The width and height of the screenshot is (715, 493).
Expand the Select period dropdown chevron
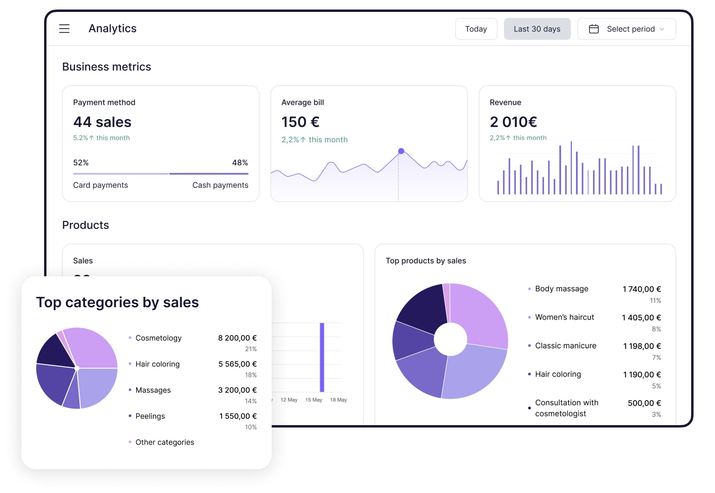click(x=662, y=29)
